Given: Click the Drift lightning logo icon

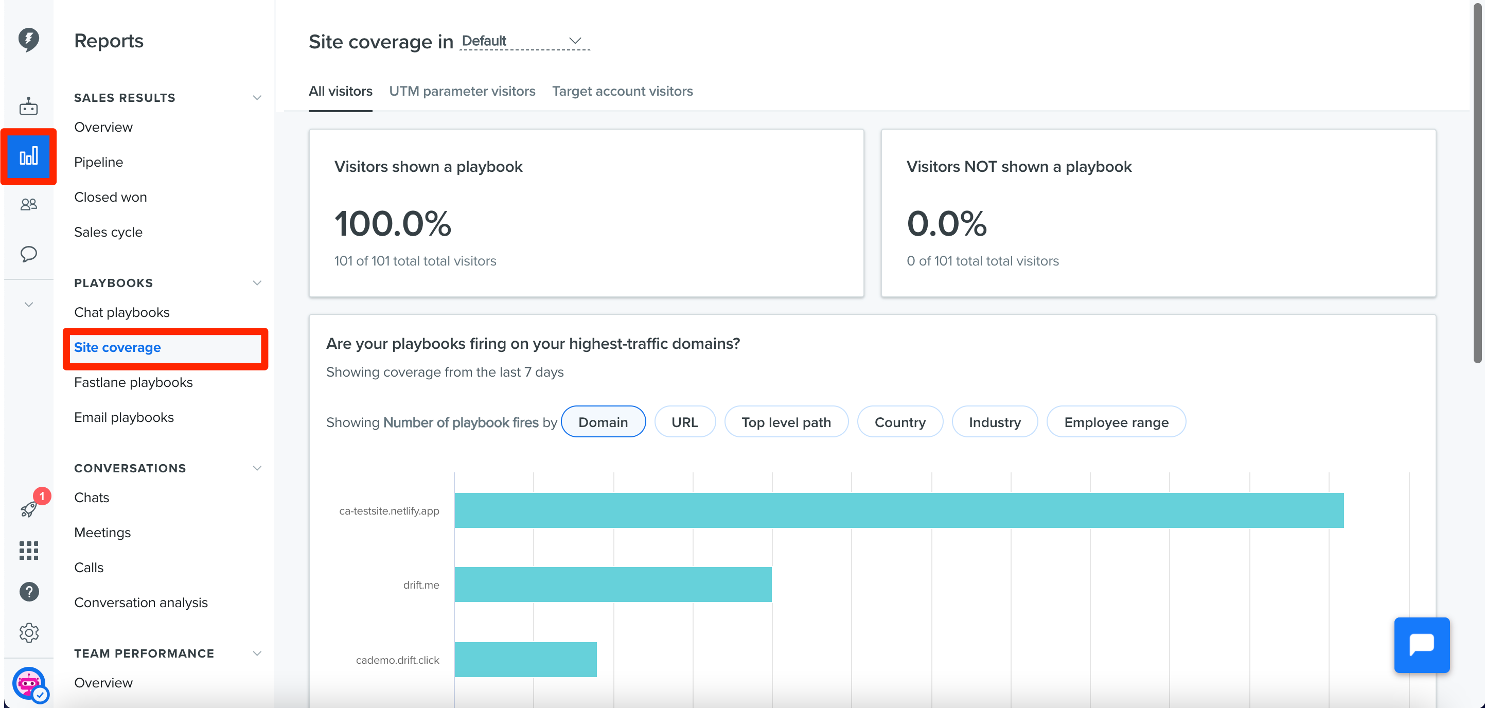Looking at the screenshot, I should (28, 39).
